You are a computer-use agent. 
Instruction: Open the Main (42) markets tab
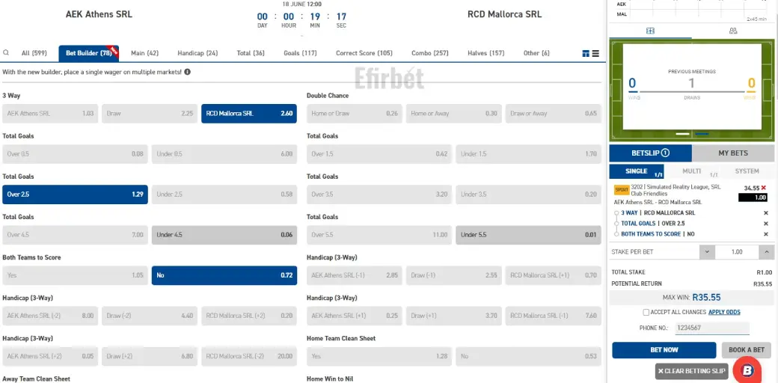coord(145,53)
